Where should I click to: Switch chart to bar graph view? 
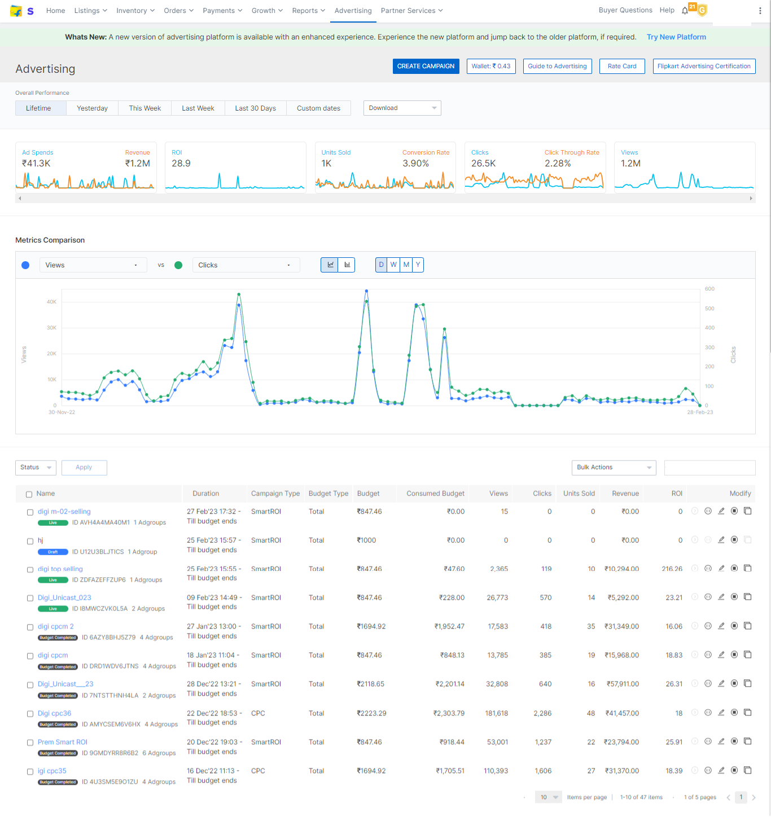(347, 265)
